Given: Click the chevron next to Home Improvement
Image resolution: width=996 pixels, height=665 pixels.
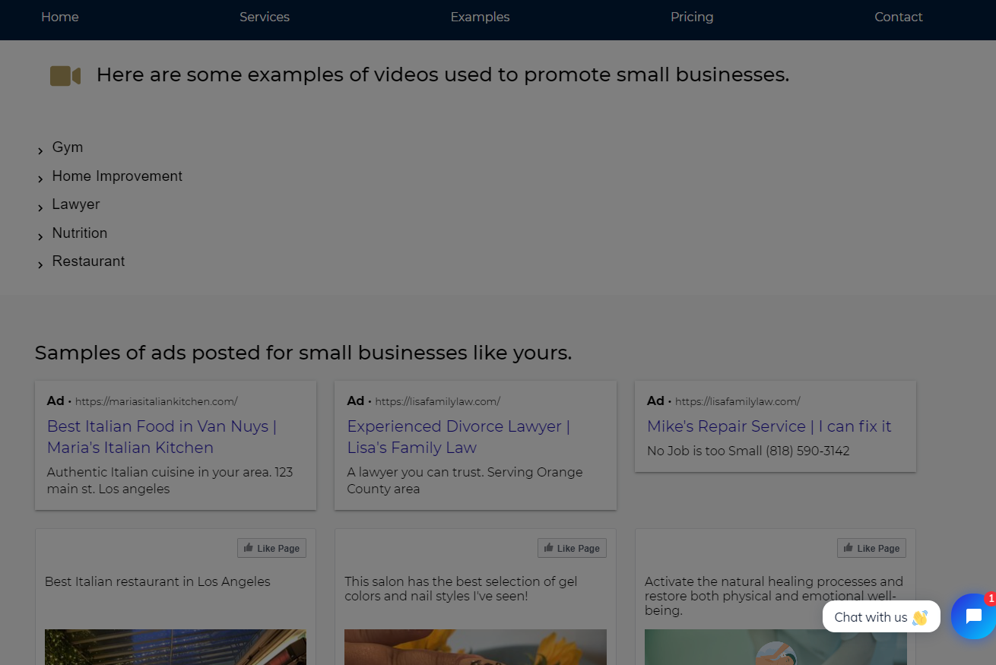Looking at the screenshot, I should tap(40, 179).
